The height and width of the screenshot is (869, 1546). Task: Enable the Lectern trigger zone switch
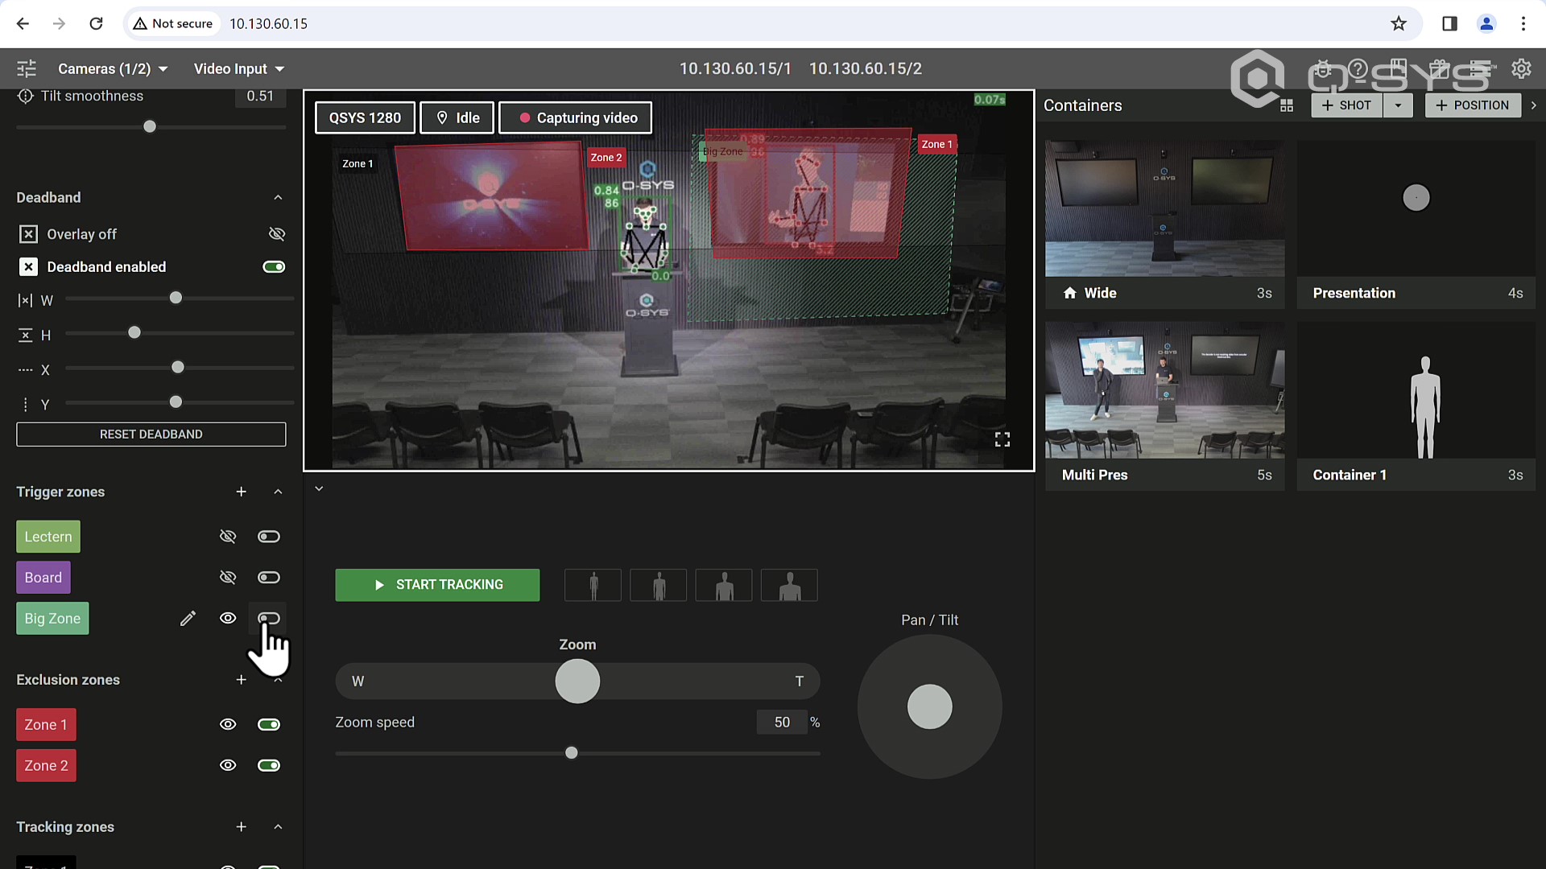[x=269, y=537]
